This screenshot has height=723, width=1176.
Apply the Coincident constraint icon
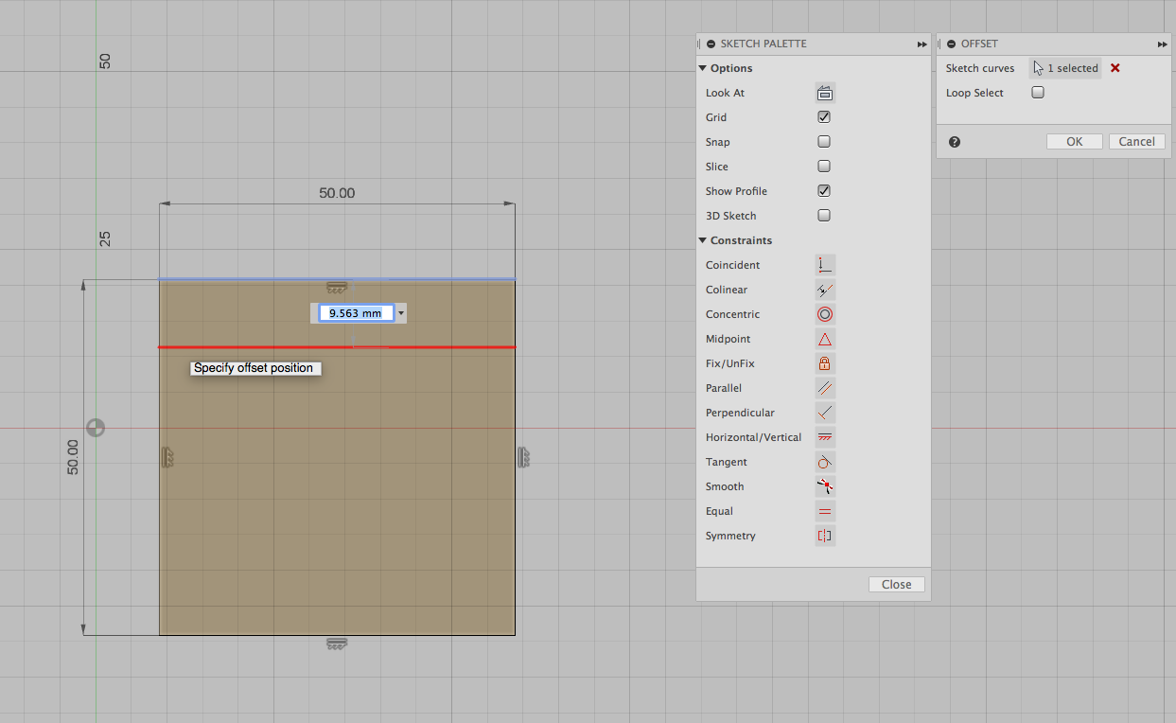coord(824,265)
